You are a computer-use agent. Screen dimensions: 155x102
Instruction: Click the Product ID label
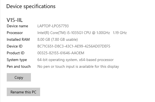click(x=16, y=53)
